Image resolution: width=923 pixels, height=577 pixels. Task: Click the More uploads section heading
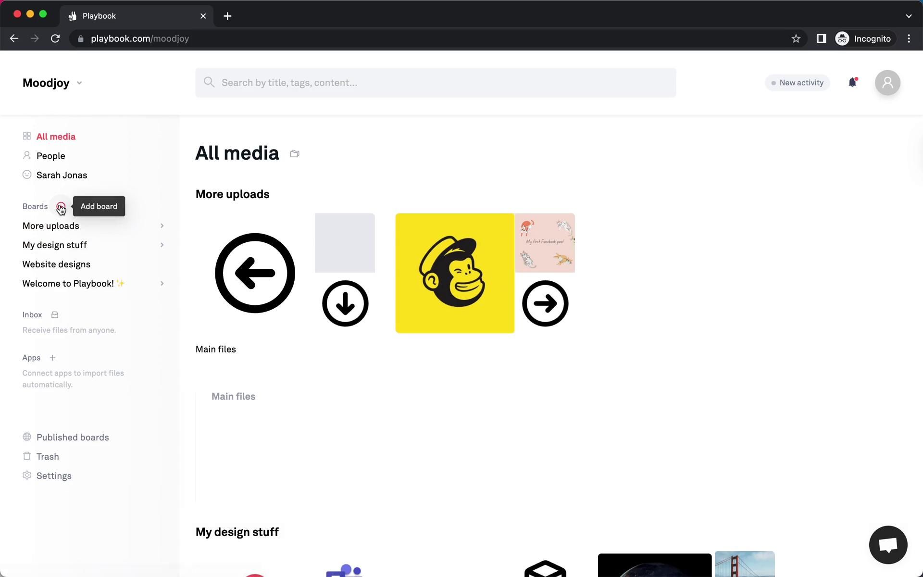[232, 194]
